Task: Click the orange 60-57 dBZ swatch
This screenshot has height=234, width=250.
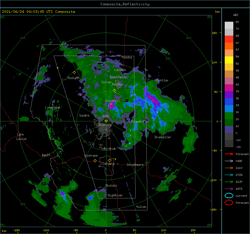Action: [x=229, y=46]
